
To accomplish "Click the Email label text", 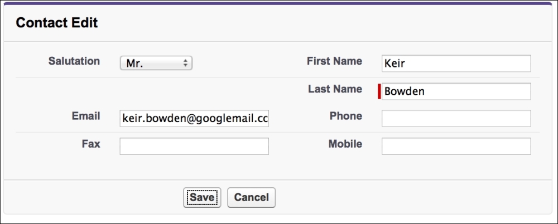I will pos(86,116).
